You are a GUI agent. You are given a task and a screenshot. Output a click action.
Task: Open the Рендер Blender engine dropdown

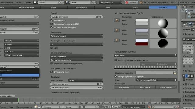point(111,2)
